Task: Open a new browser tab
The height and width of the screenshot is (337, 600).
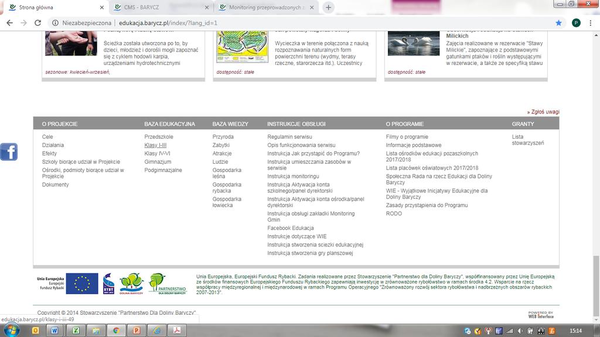Action: tap(328, 7)
